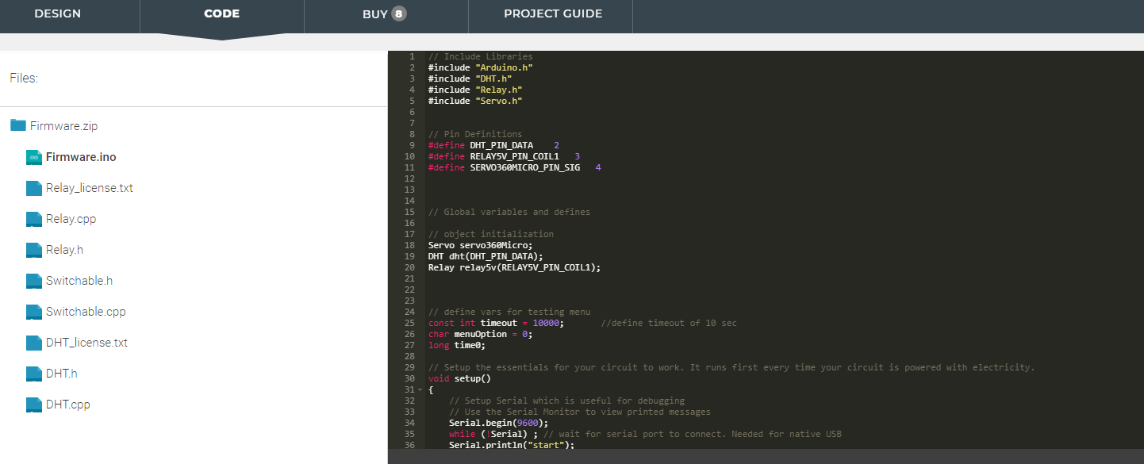Click the '#include "Arduino.h"' code line

pyautogui.click(x=480, y=67)
